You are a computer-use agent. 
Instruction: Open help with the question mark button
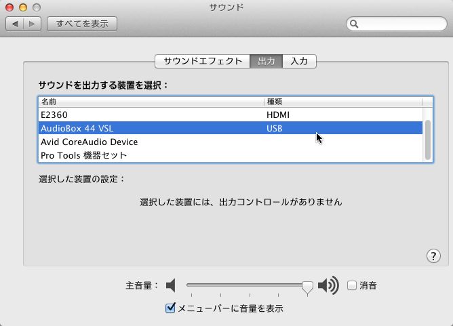click(x=433, y=256)
